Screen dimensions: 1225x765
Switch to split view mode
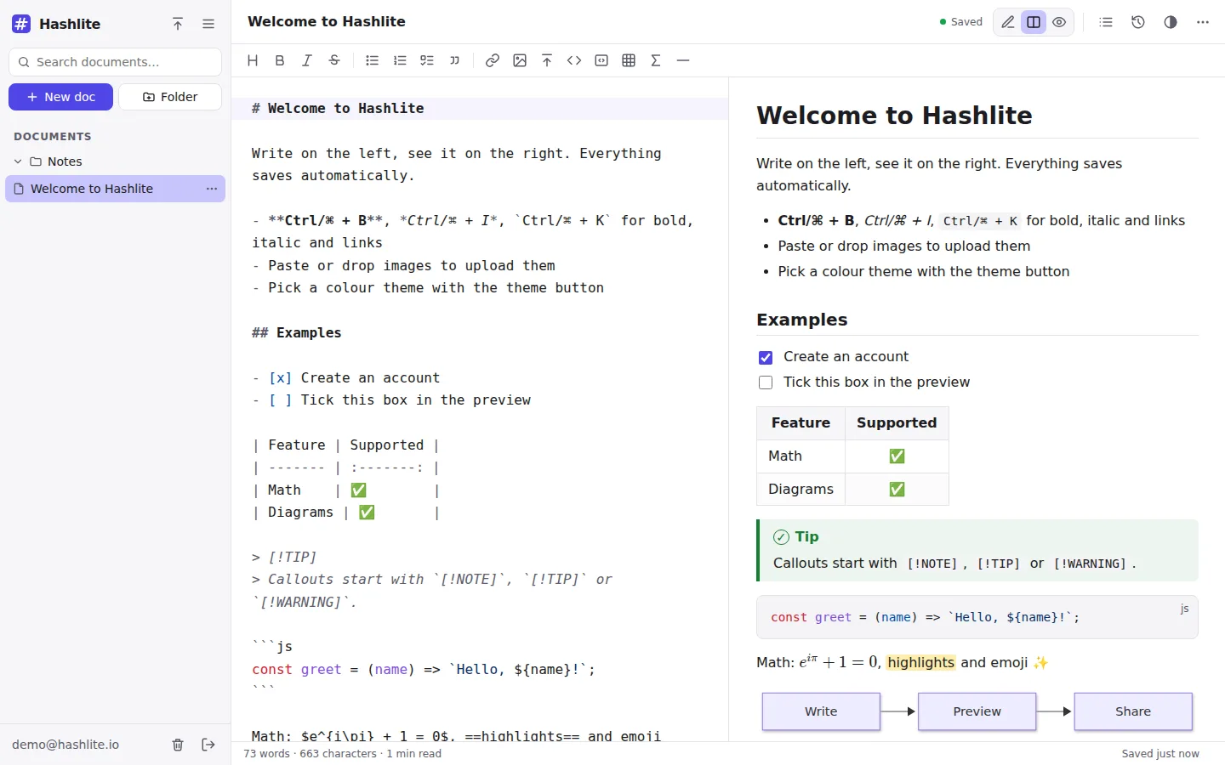[1034, 22]
